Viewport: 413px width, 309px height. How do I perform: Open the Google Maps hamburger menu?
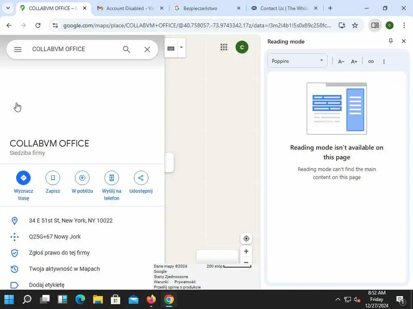point(18,49)
